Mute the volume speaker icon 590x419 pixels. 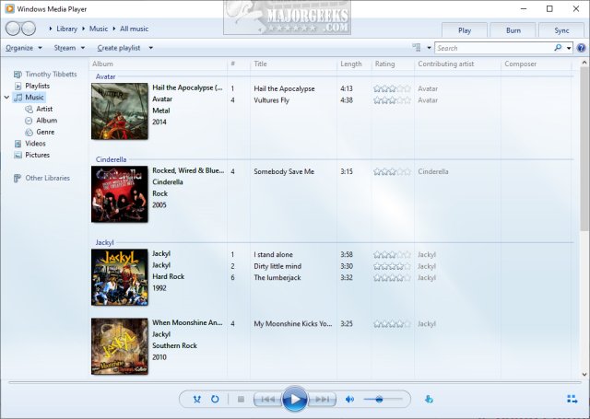coord(349,399)
